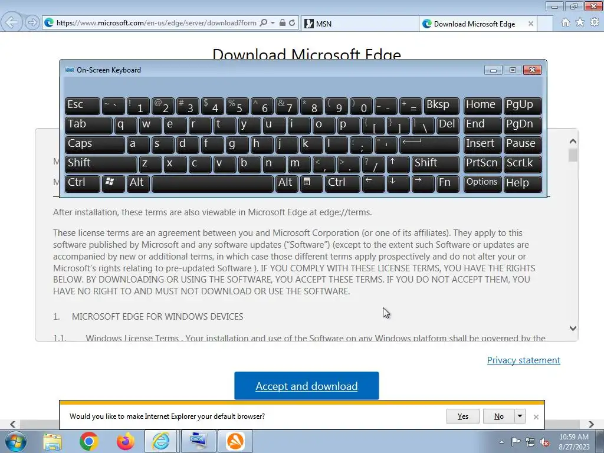Open File Explorer from taskbar

(52, 441)
